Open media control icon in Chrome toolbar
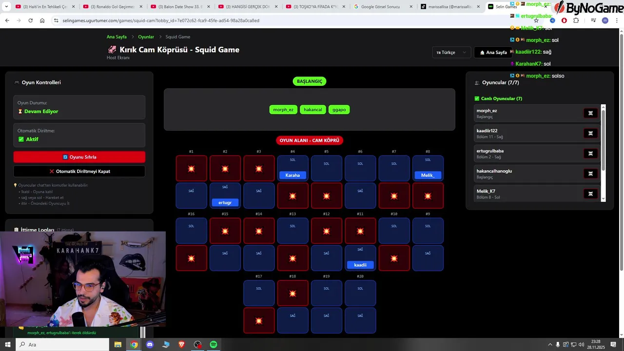 (593, 20)
